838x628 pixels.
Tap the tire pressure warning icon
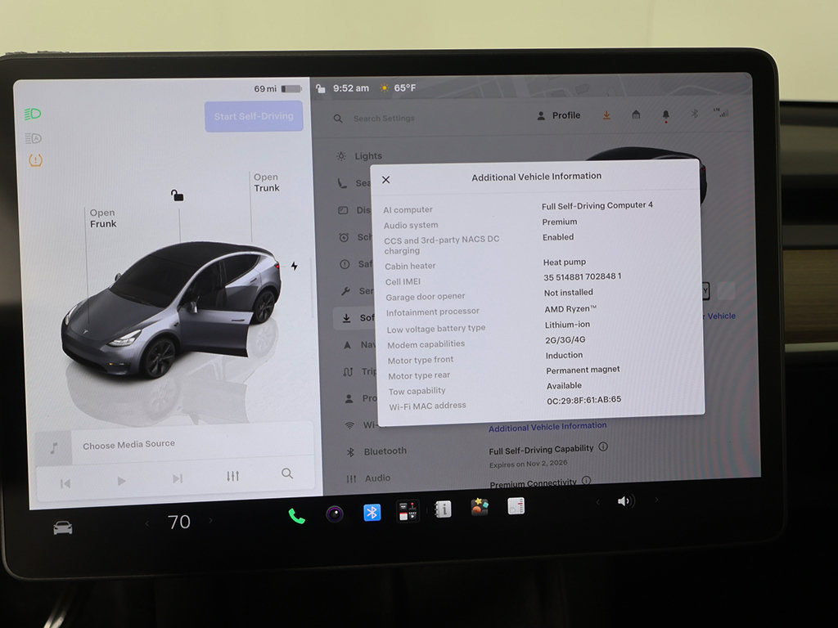point(35,159)
